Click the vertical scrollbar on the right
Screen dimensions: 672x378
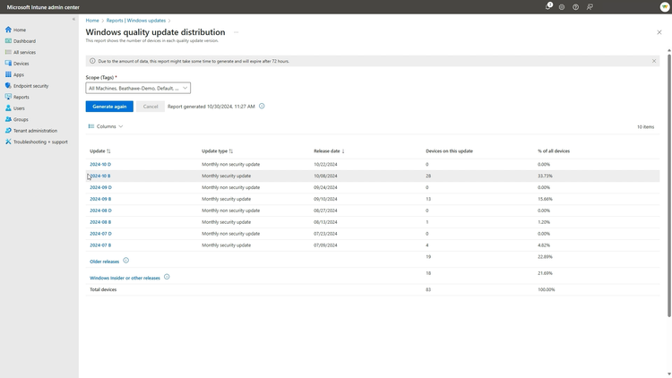pyautogui.click(x=669, y=185)
